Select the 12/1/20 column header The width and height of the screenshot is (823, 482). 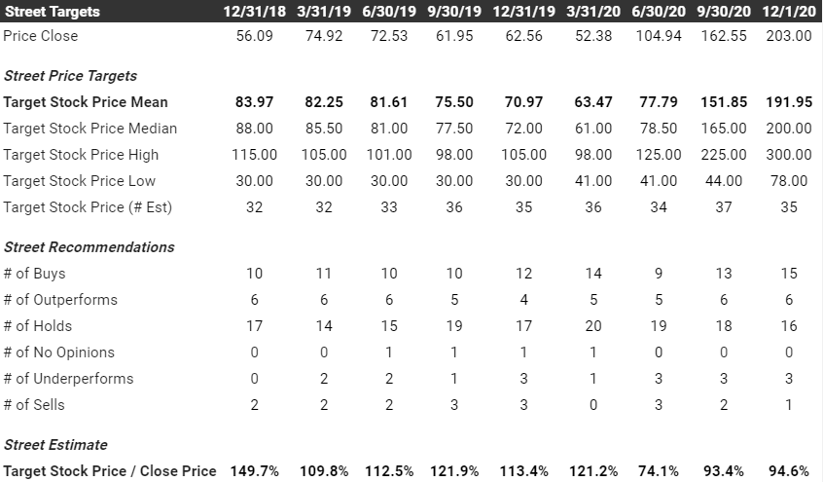[789, 11]
